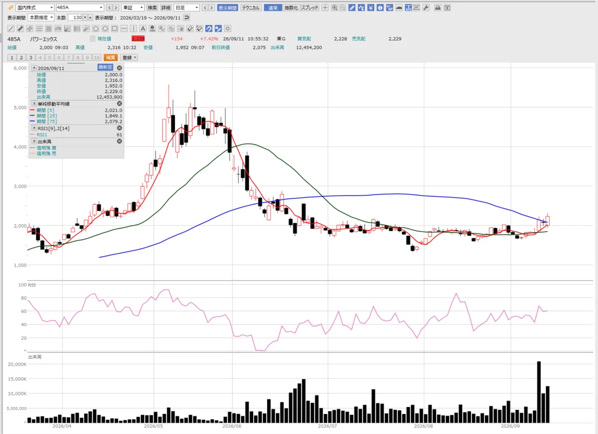Switch to chart layout tab 5
The height and width of the screenshot is (434, 598).
click(49, 58)
